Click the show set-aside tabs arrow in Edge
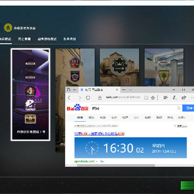194x194 pixels. (74, 89)
